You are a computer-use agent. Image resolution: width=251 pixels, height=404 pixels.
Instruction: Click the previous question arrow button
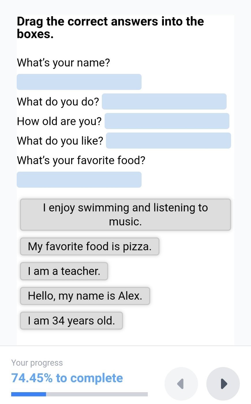[x=181, y=384]
